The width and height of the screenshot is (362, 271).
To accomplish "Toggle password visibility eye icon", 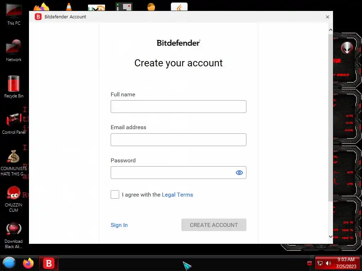I will click(x=239, y=173).
